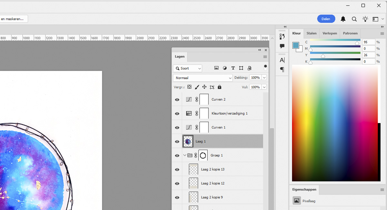Screen dimensions: 387x210
Task: Lock all padlock icon
Action: click(220, 87)
